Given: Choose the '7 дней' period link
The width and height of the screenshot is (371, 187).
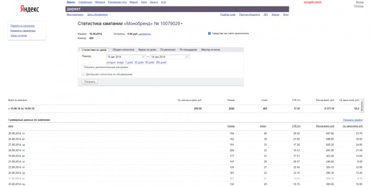Looking at the screenshot, I should [x=129, y=62].
